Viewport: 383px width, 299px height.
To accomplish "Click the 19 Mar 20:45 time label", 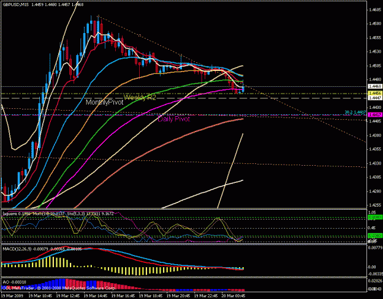I will click(178, 295).
